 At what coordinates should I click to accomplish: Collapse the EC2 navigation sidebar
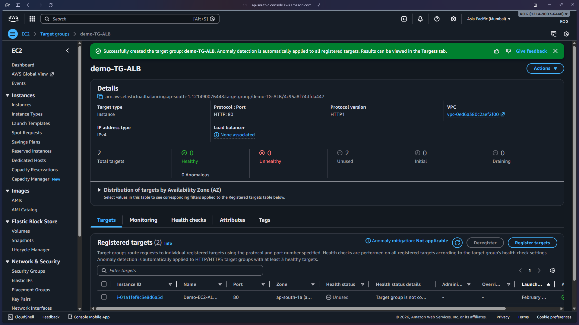[x=68, y=51]
